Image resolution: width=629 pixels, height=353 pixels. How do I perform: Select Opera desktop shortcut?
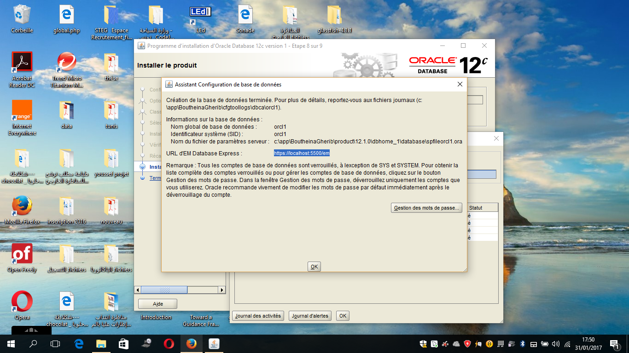click(x=22, y=306)
